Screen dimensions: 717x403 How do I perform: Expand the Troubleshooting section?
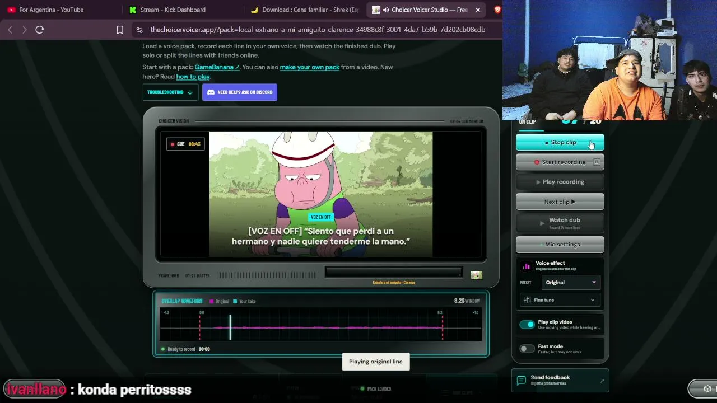[170, 92]
